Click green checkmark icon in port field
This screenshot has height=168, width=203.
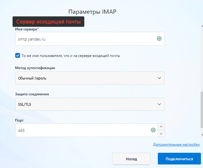coord(153,130)
